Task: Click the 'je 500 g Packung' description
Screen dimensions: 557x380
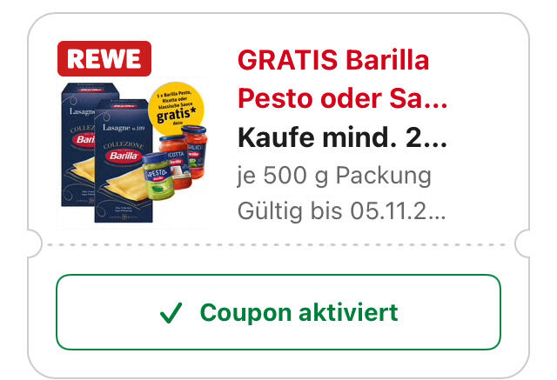Action: tap(334, 176)
